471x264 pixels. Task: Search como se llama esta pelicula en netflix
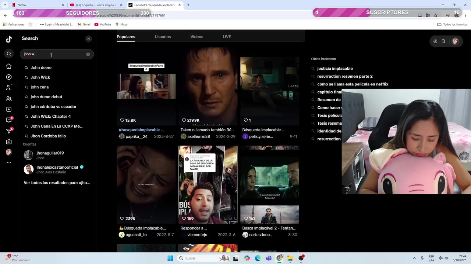(x=353, y=84)
